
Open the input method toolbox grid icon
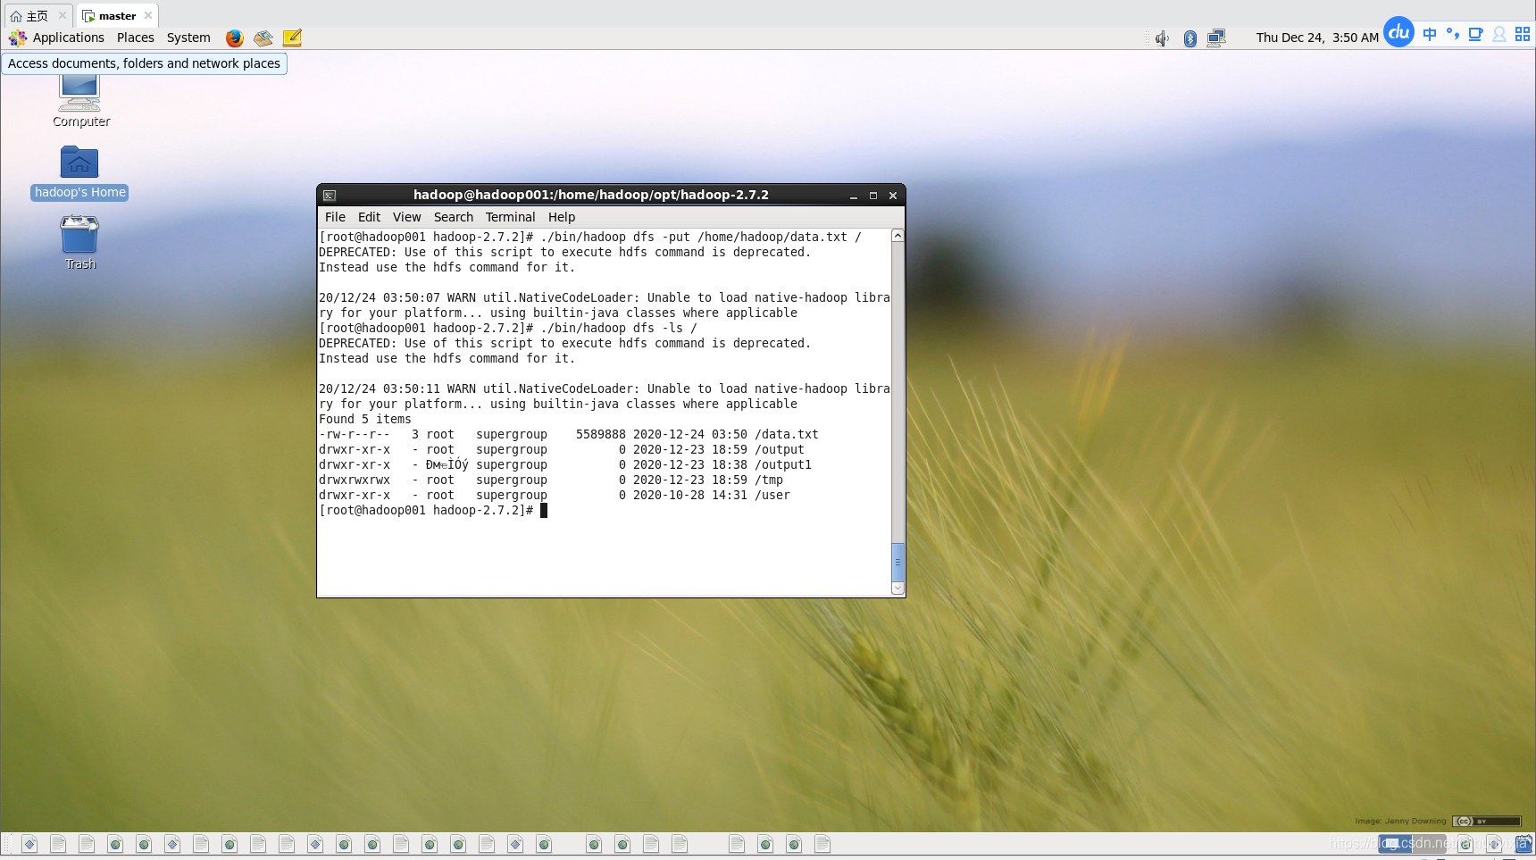1523,34
